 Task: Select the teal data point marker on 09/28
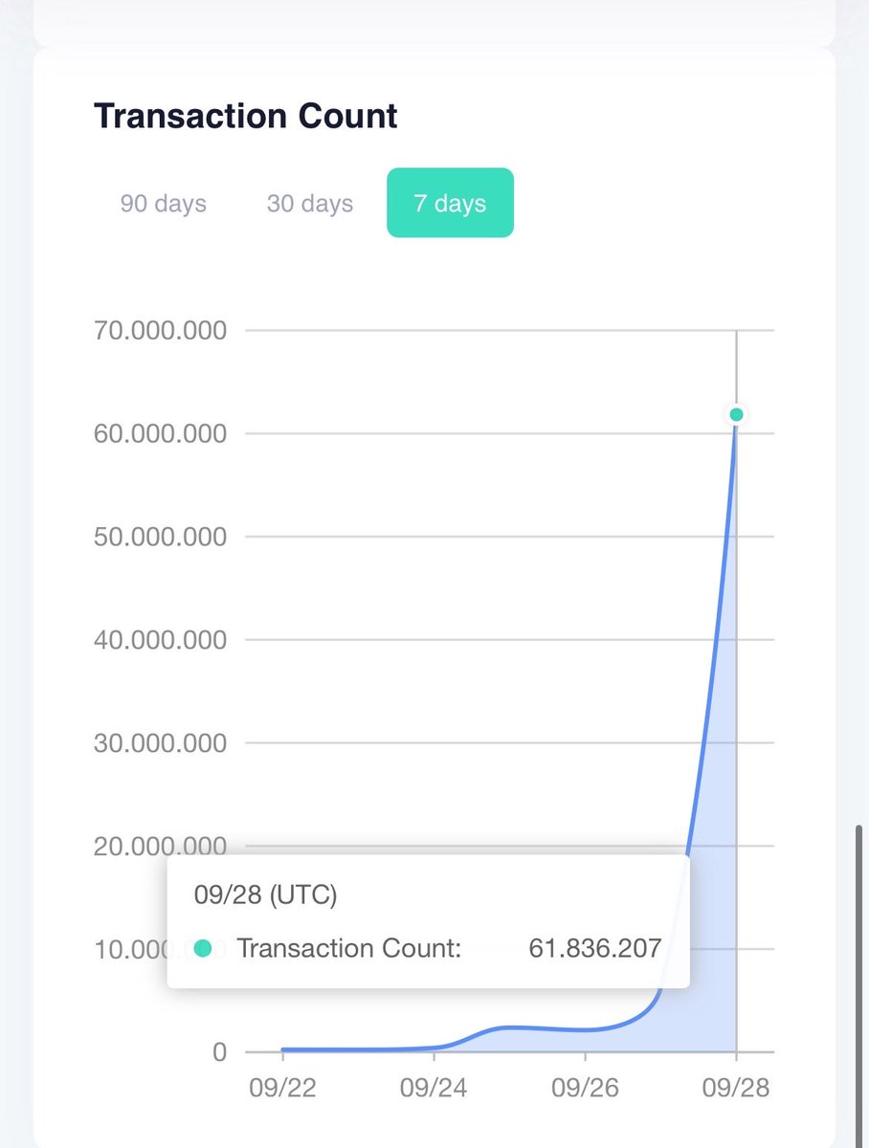(x=735, y=414)
